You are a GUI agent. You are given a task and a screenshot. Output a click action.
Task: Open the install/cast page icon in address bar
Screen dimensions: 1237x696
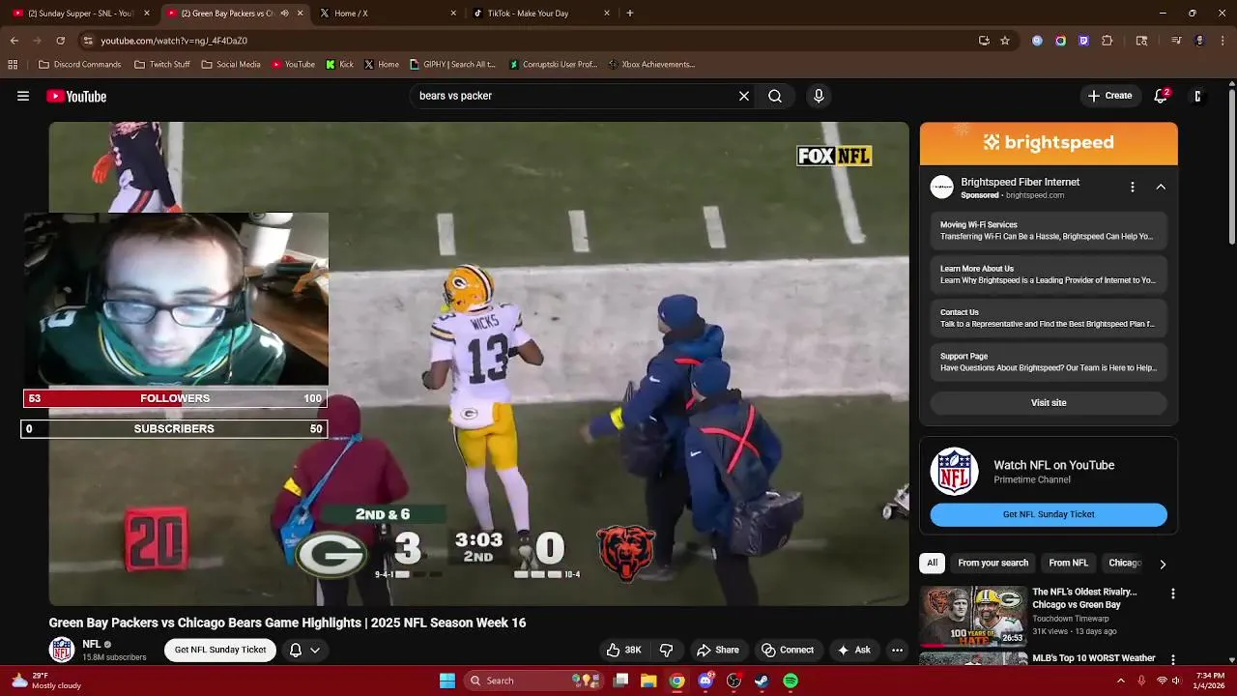coord(984,41)
